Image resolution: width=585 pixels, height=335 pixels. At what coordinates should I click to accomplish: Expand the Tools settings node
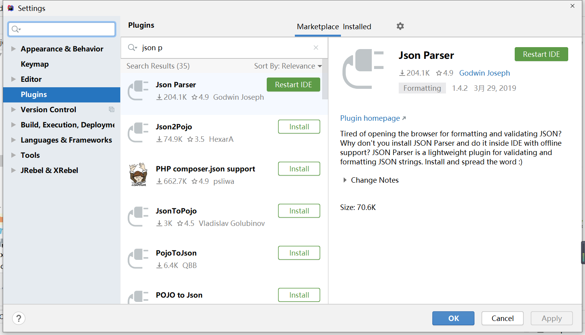point(13,155)
